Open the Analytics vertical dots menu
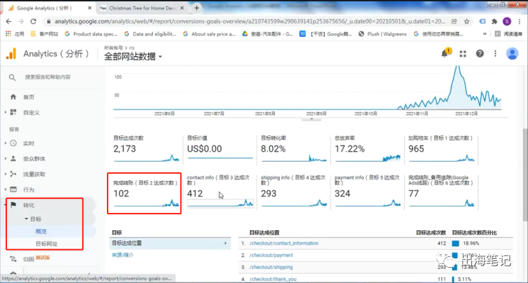This screenshot has width=528, height=283. tap(496, 53)
